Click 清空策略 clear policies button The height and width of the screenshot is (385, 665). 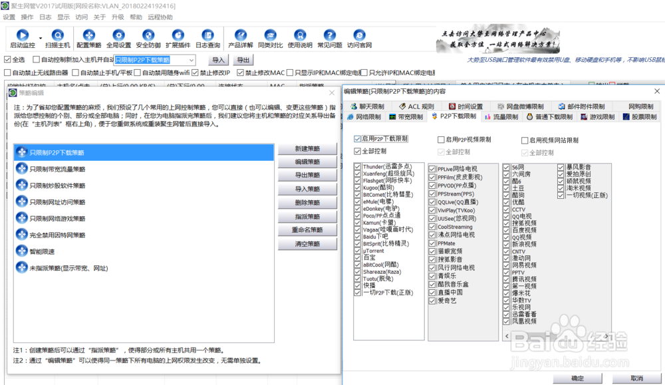(307, 244)
